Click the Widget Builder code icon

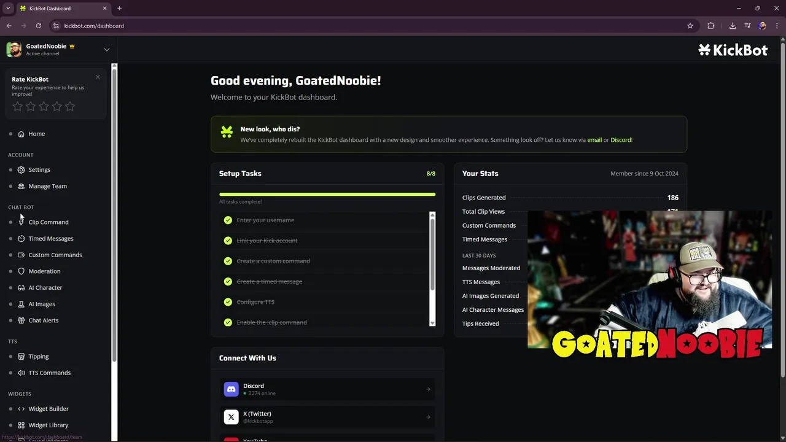tap(21, 409)
